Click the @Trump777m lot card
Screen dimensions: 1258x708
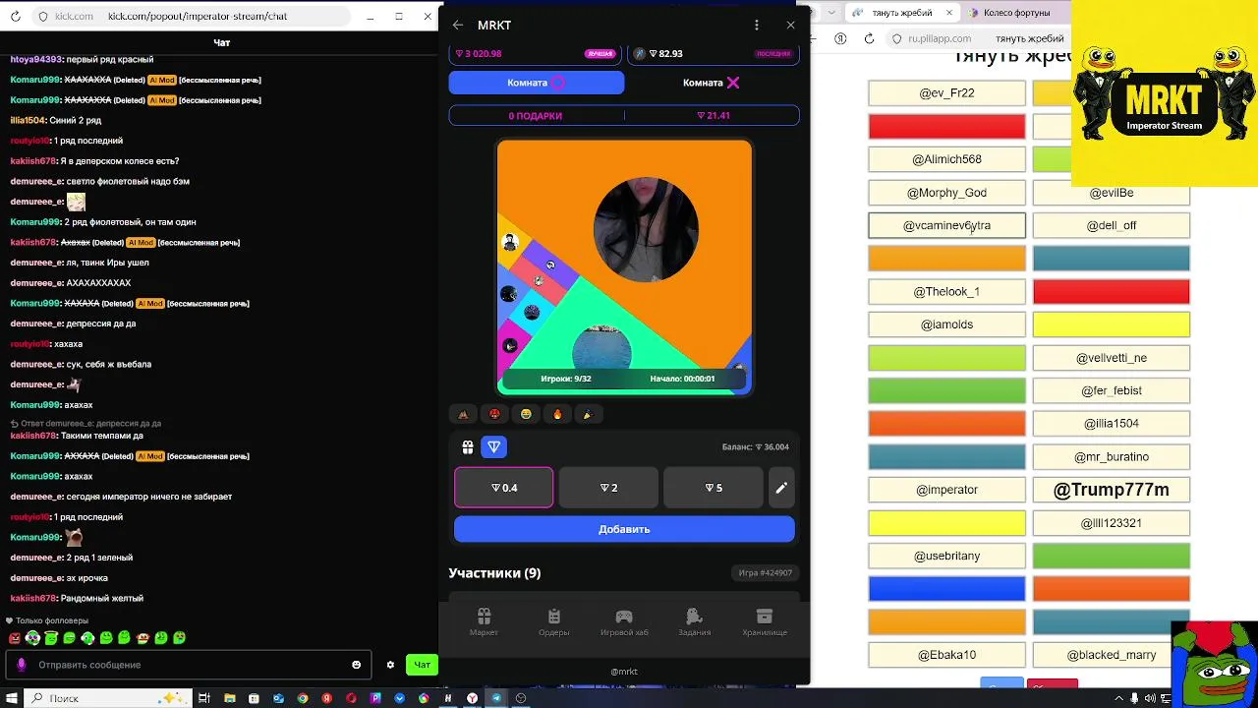(1112, 490)
